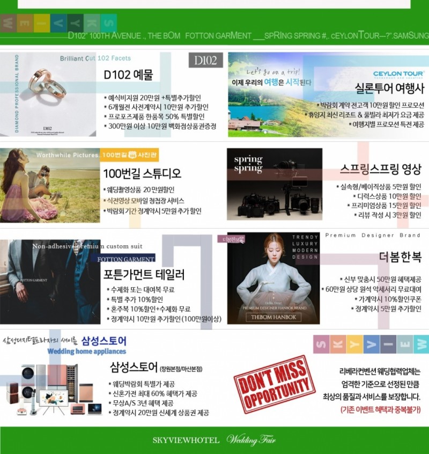Click the 혼주복 10%할인+수제화 무료 line
The image size is (429, 454).
click(x=149, y=309)
